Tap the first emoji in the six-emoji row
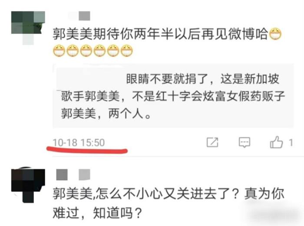This screenshot has height=226, width=304. 59,51
